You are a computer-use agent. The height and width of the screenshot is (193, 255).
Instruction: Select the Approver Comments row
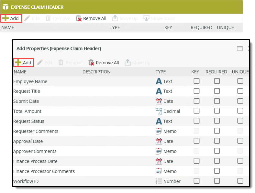(x=131, y=151)
